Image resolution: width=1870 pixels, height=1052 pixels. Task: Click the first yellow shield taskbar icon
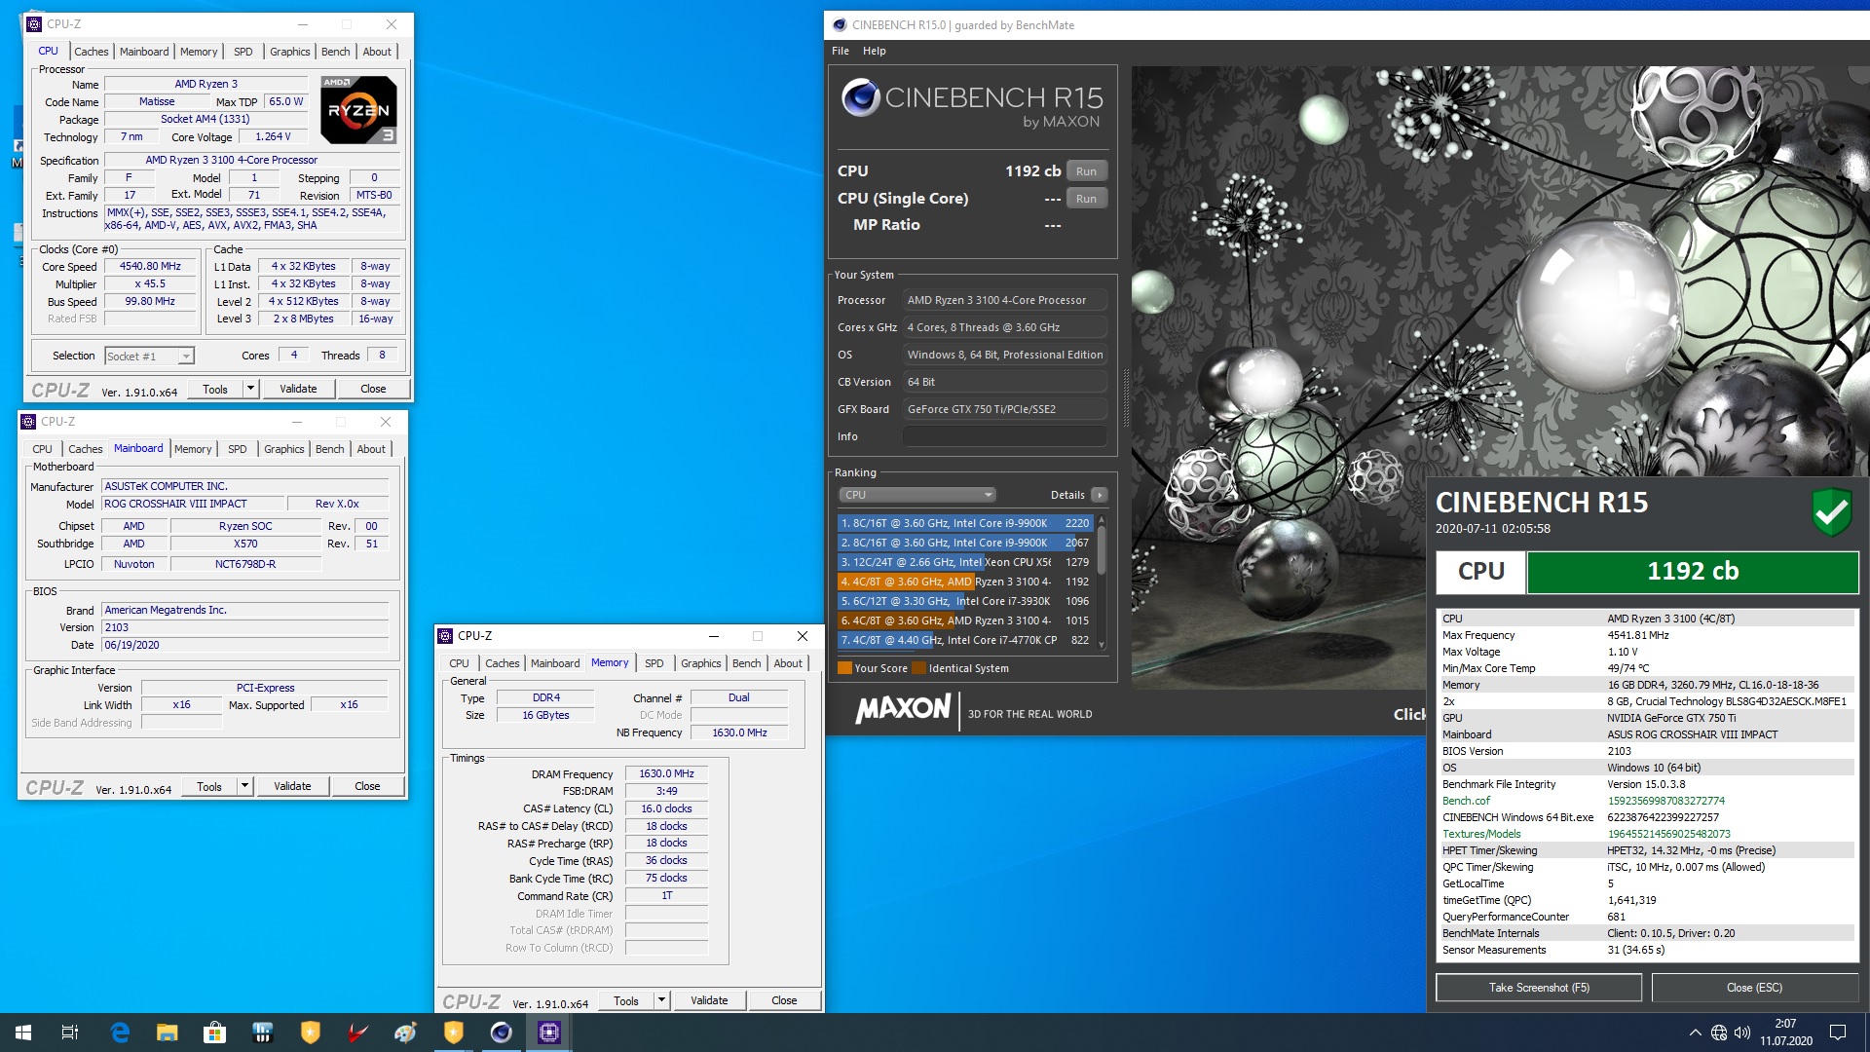pyautogui.click(x=310, y=1033)
